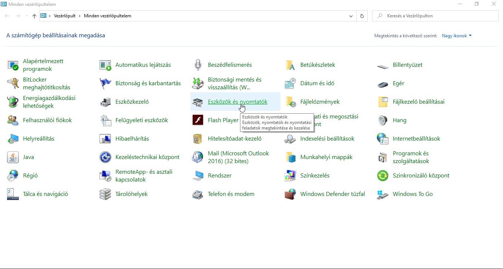This screenshot has height=269, width=503.
Task: Click the Kezeléstechnikai központ icon
Action: [105, 157]
